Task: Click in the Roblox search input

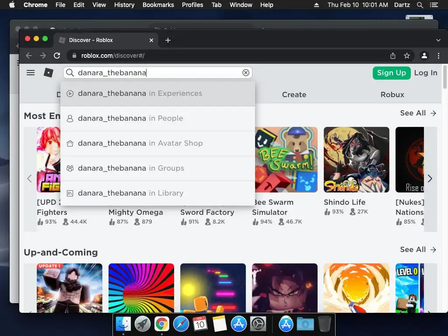Action: (x=158, y=73)
